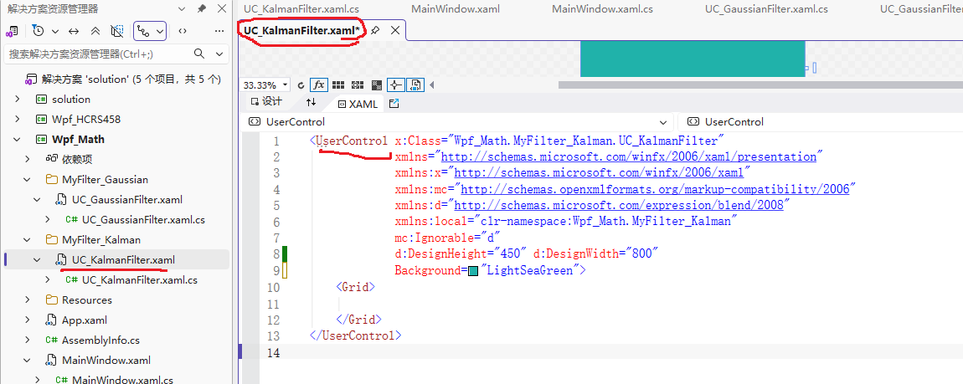
Task: Expand the Wpf_HCRS458 project node
Action: pyautogui.click(x=18, y=119)
